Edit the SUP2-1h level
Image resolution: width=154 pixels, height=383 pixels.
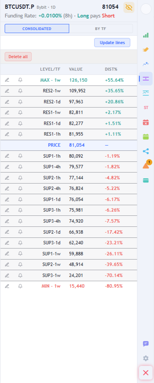[7, 177]
